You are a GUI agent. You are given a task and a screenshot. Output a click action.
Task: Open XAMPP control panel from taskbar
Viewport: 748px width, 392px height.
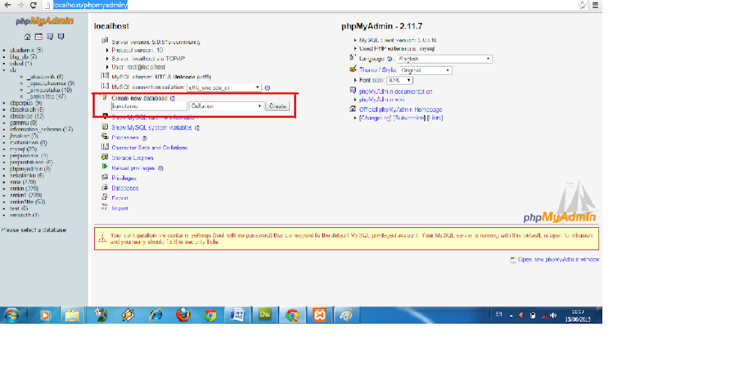coord(319,315)
